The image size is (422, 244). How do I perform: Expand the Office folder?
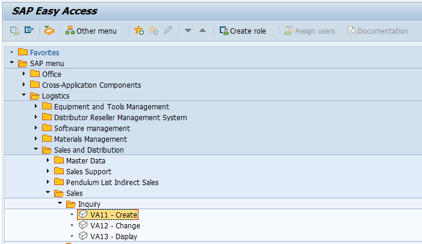pyautogui.click(x=23, y=73)
